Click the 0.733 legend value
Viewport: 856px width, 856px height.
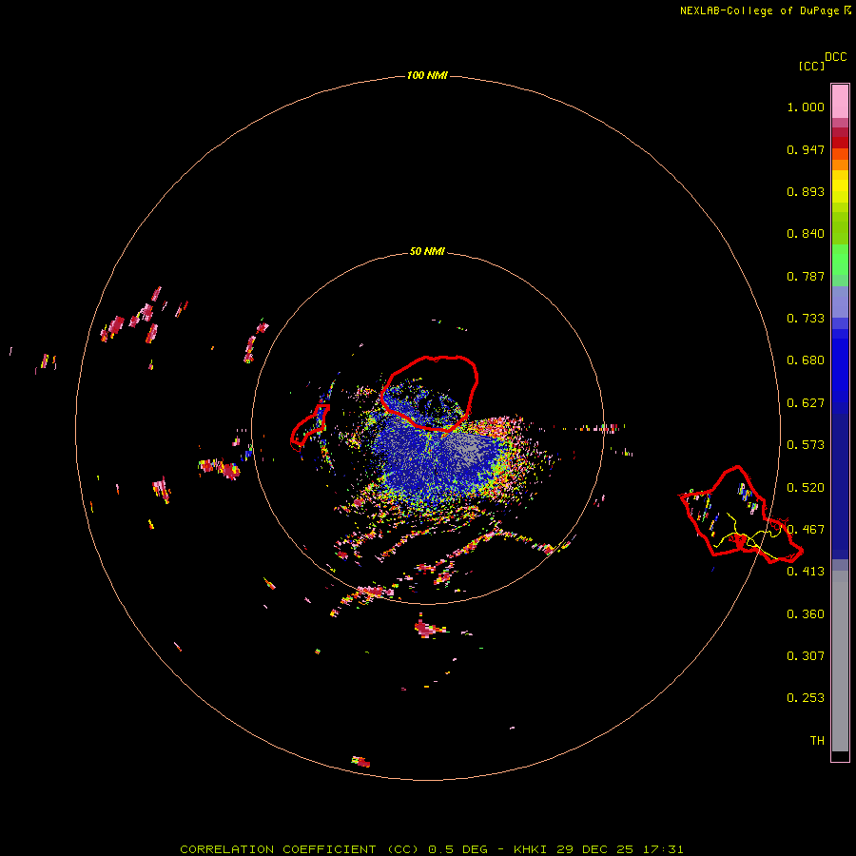point(806,319)
